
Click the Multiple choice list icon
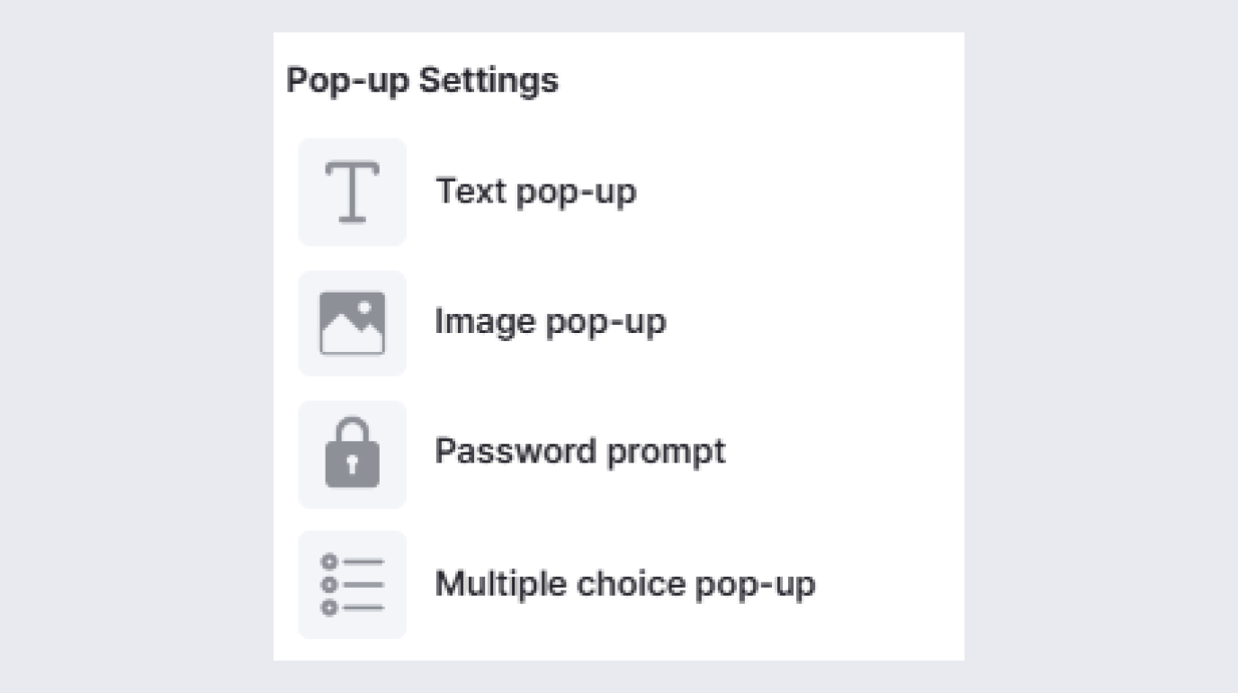pyautogui.click(x=352, y=583)
